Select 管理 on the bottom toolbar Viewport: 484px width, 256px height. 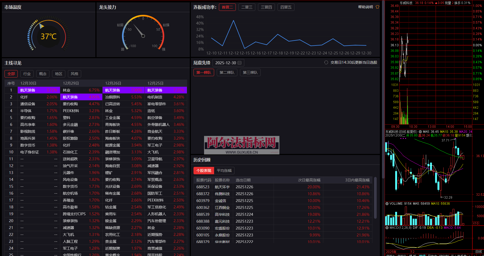422,255
